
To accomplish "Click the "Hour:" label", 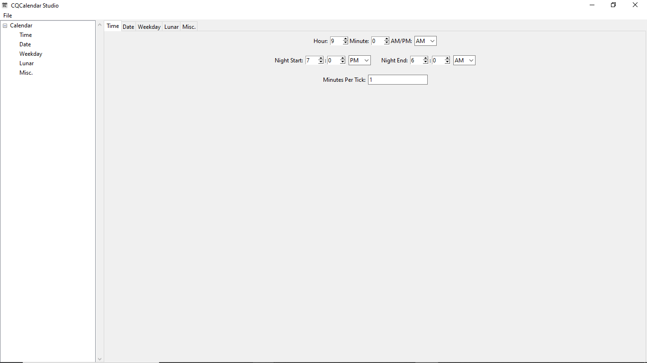I will 321,41.
